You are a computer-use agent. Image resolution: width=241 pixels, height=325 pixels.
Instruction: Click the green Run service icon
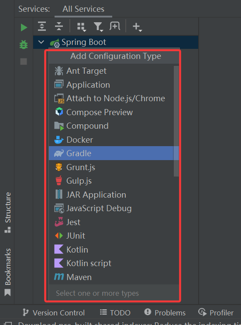[x=24, y=27]
